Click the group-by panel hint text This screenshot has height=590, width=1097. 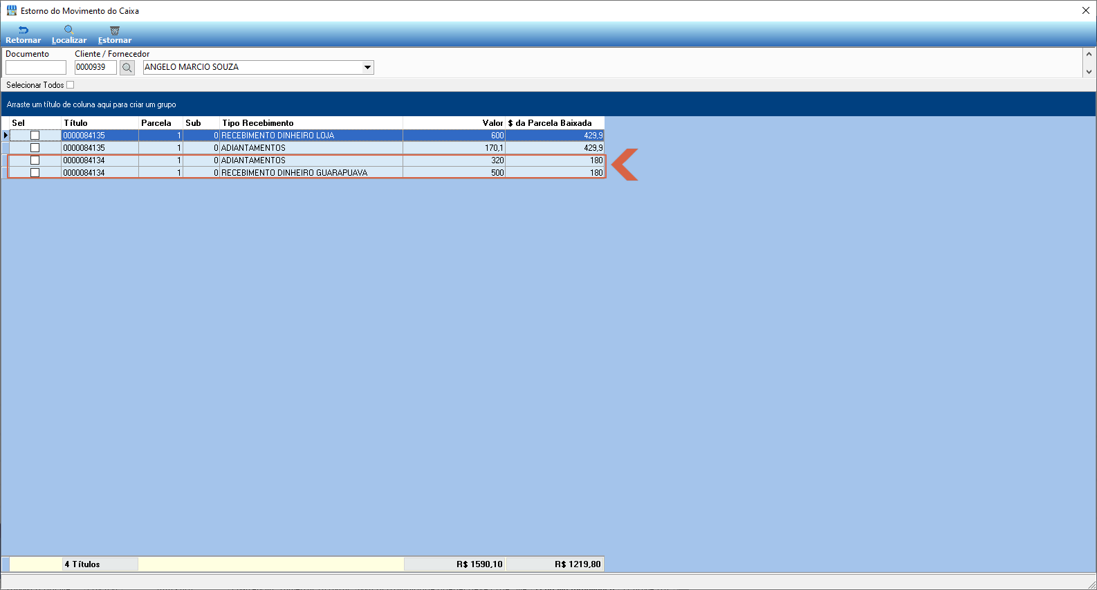click(x=91, y=104)
